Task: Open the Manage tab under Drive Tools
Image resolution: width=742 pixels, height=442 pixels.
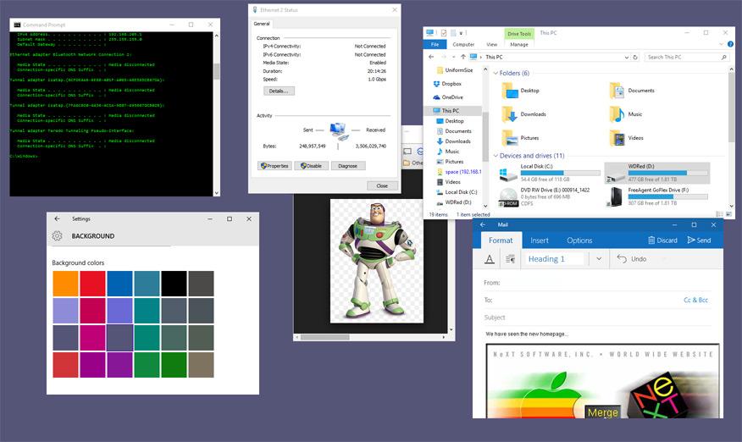Action: (x=519, y=45)
